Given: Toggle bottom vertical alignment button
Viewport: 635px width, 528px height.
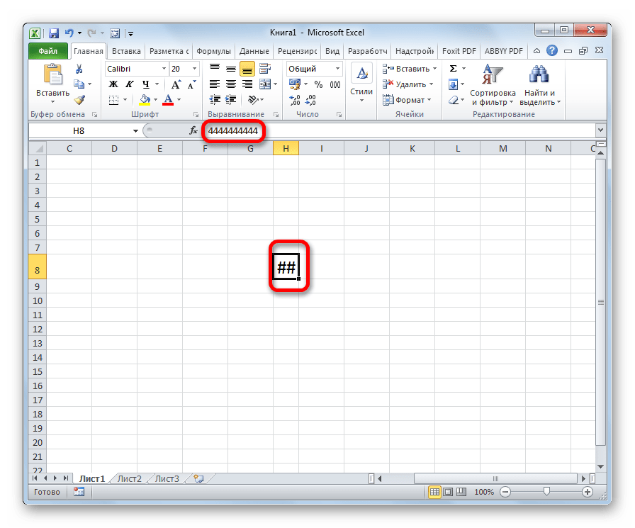Looking at the screenshot, I should click(x=247, y=69).
